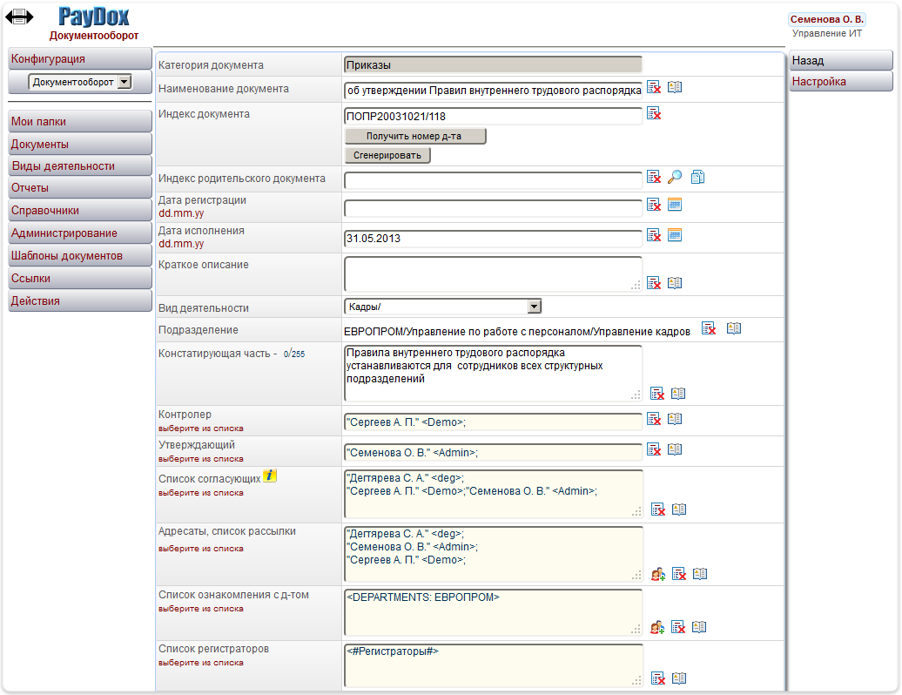This screenshot has height=695, width=902.
Task: Open the Документооборот configuration dropdown
Action: click(124, 82)
